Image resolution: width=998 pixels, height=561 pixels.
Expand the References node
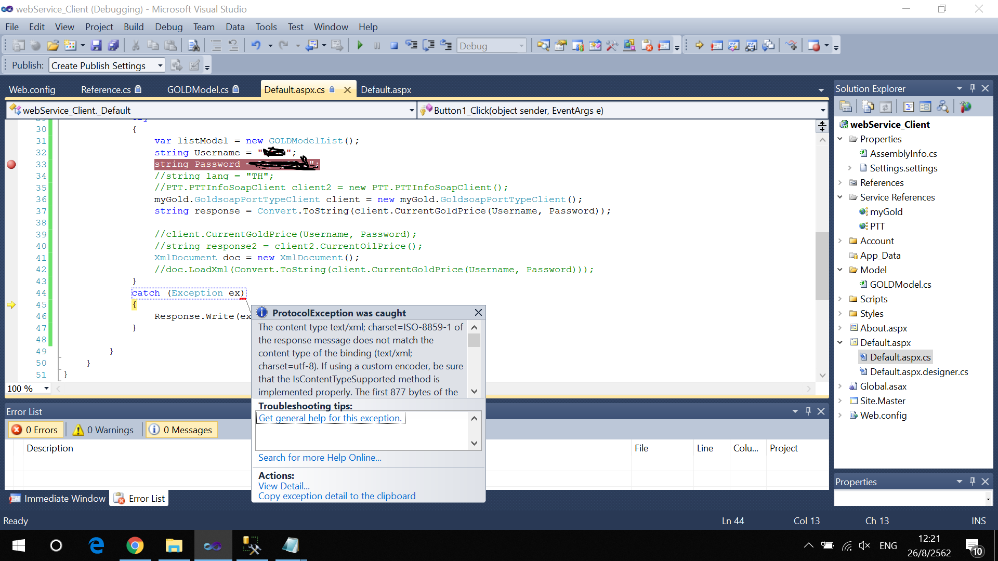tap(840, 182)
